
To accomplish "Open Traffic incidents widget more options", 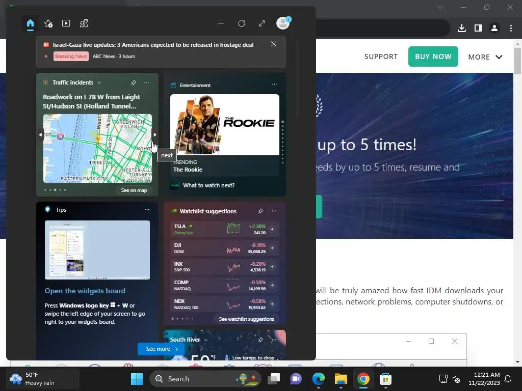I will (146, 82).
